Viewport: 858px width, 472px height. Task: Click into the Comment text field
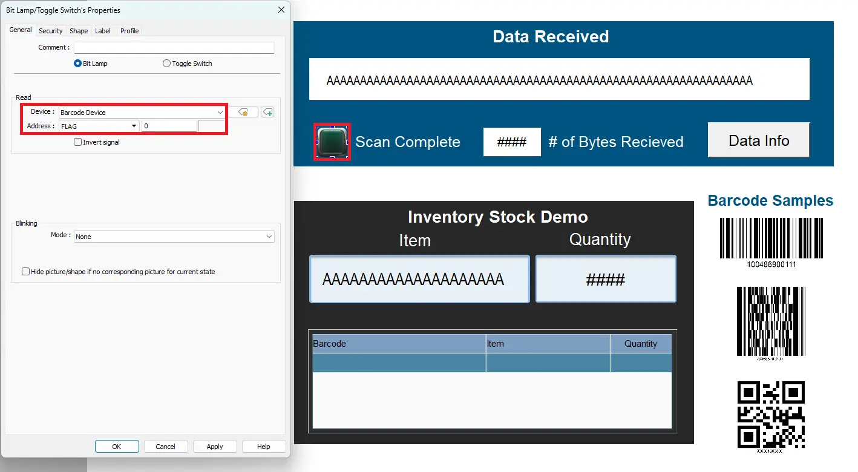[174, 48]
